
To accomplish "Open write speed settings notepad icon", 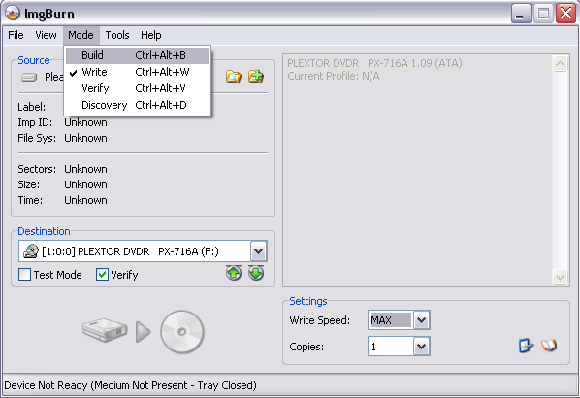I will coord(526,346).
